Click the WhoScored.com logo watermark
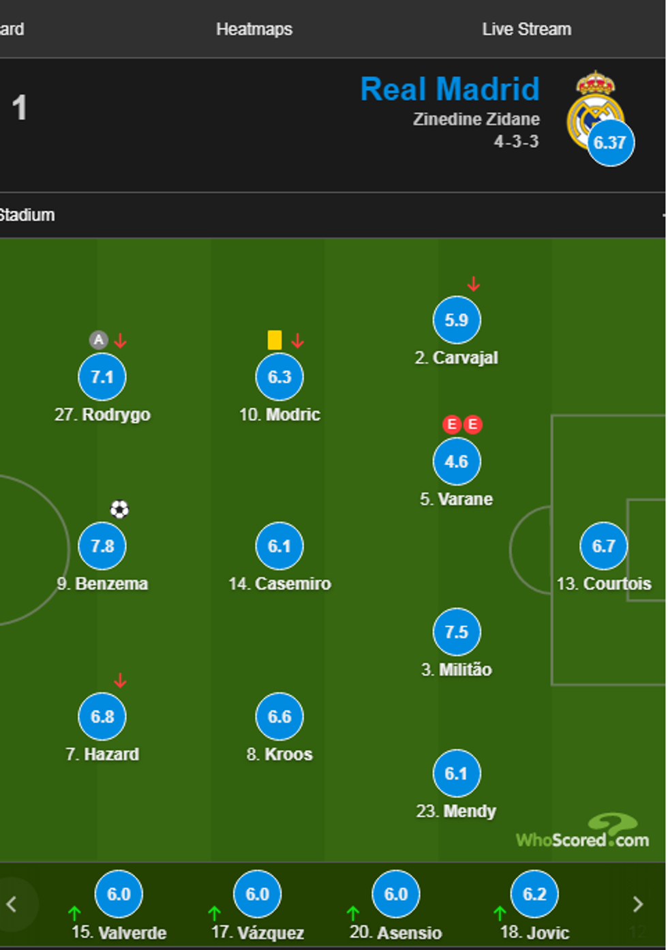The image size is (668, 950). (x=583, y=832)
